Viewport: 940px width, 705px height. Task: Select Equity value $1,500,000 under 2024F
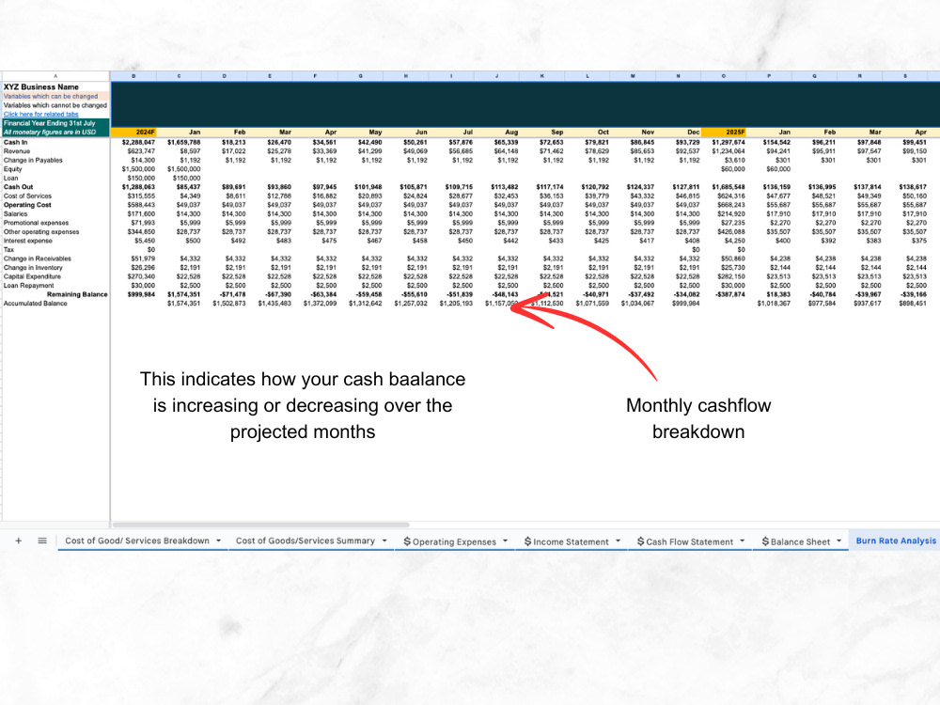(x=138, y=169)
